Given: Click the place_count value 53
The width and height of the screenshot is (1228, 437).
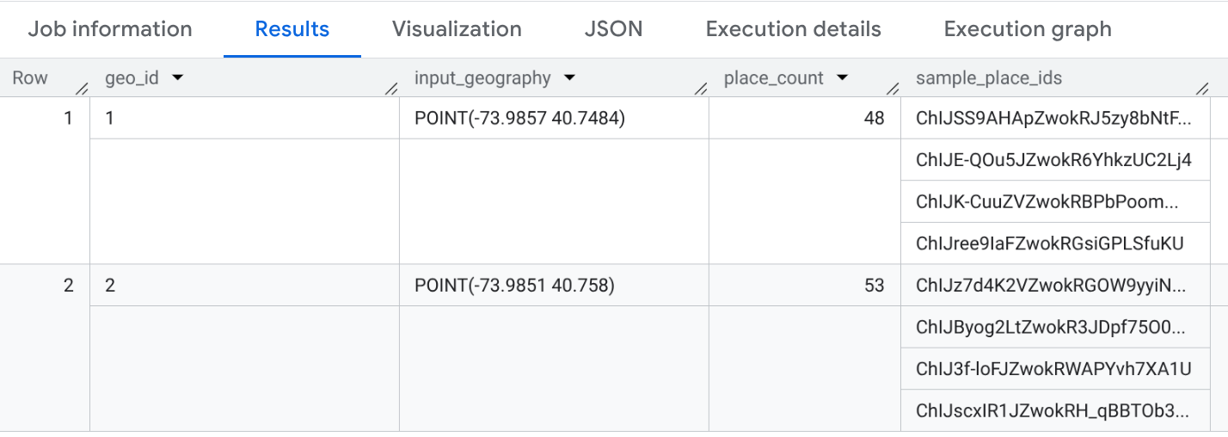Looking at the screenshot, I should 874,286.
